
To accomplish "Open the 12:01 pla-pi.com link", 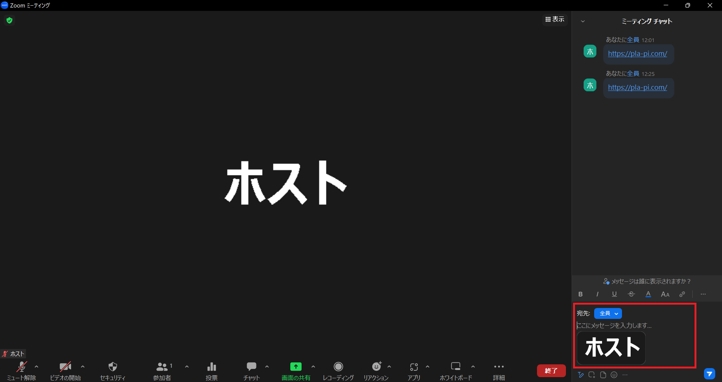I will [x=637, y=54].
